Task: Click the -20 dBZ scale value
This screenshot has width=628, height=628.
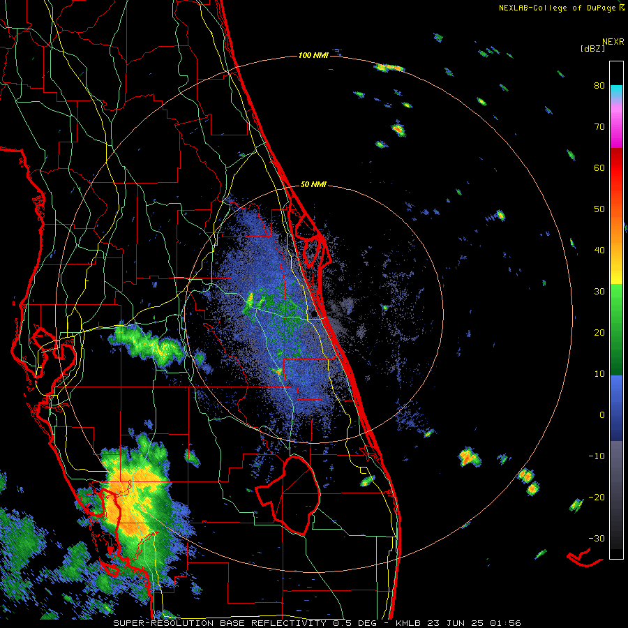Action: [597, 497]
